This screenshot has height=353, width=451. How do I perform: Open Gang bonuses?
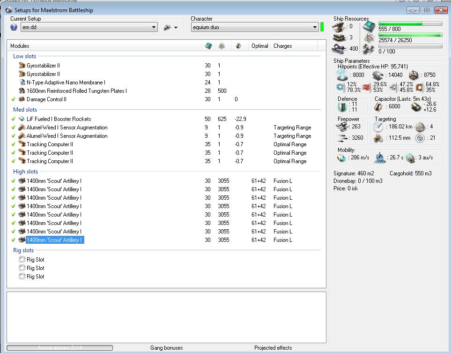click(x=167, y=348)
